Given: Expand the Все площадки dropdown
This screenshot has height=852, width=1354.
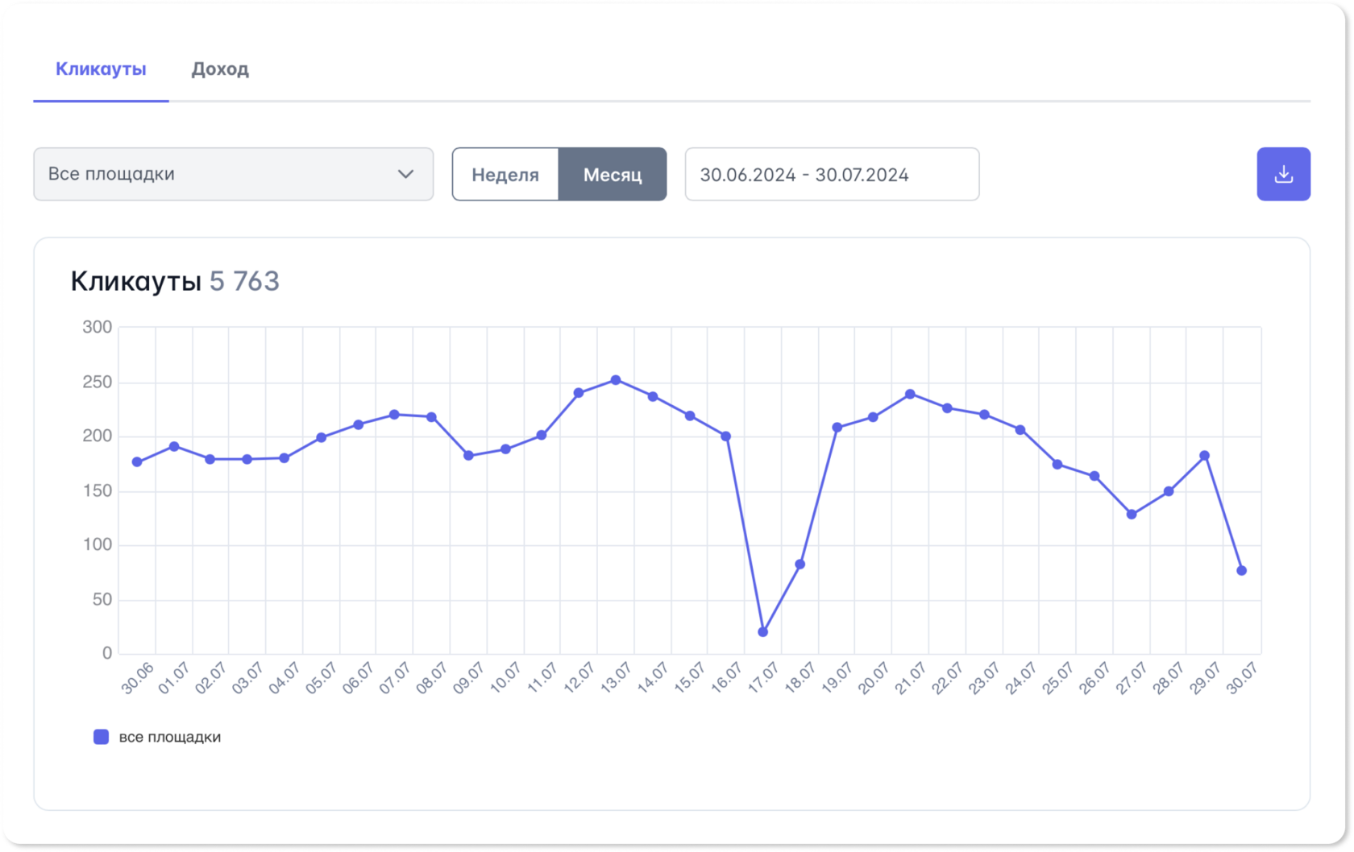Looking at the screenshot, I should tap(233, 174).
